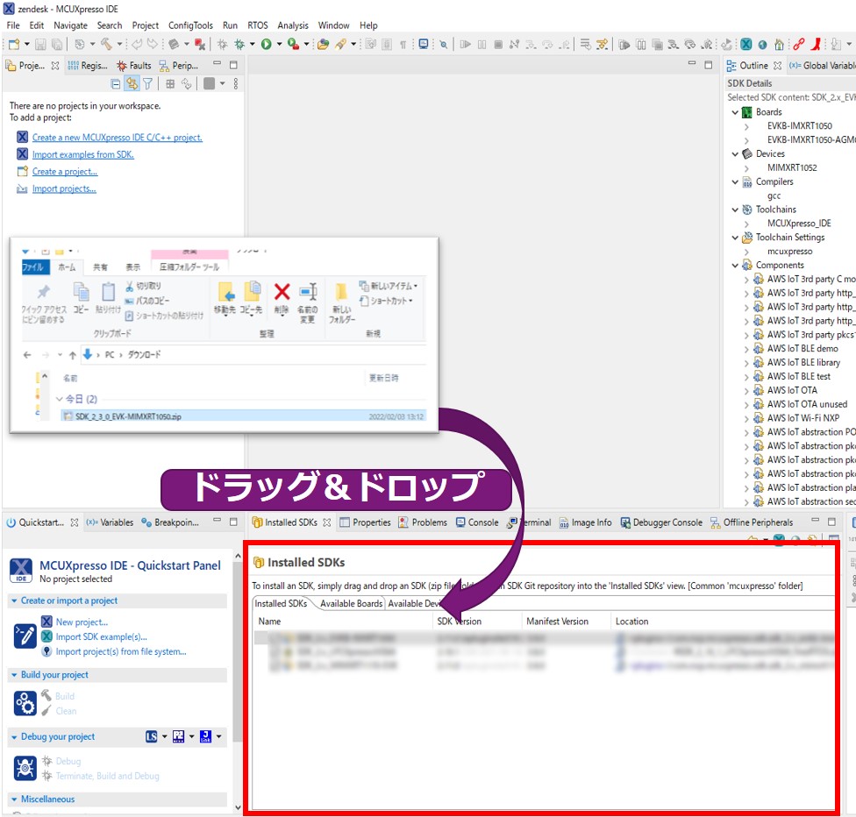Open the ConfigTools menu

(190, 25)
